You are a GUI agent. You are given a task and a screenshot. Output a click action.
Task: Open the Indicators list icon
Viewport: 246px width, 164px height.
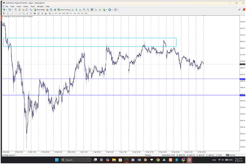click(x=104, y=10)
